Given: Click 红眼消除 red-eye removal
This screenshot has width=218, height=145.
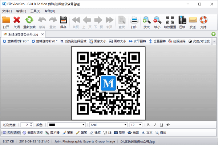Looking at the screenshot, I should [x=177, y=41].
